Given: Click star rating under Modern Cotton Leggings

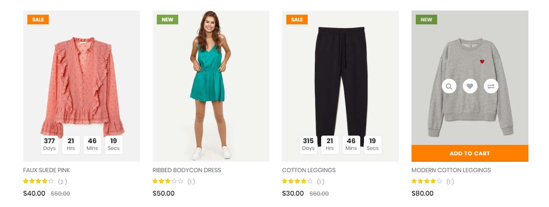Looking at the screenshot, I should pos(427,181).
